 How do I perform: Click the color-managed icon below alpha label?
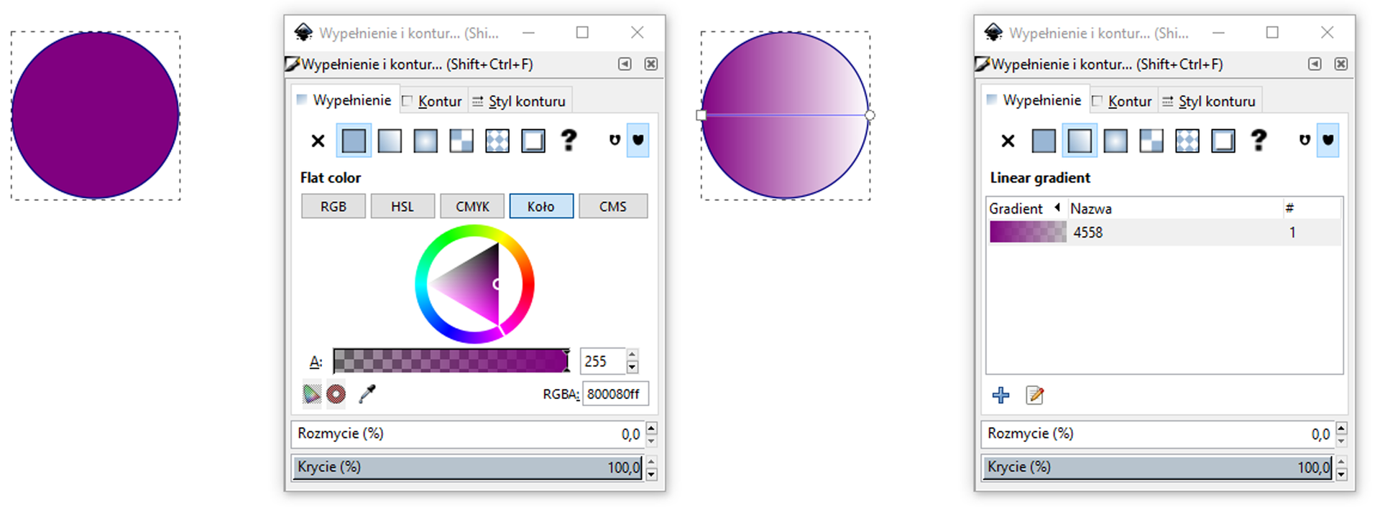[x=311, y=394]
